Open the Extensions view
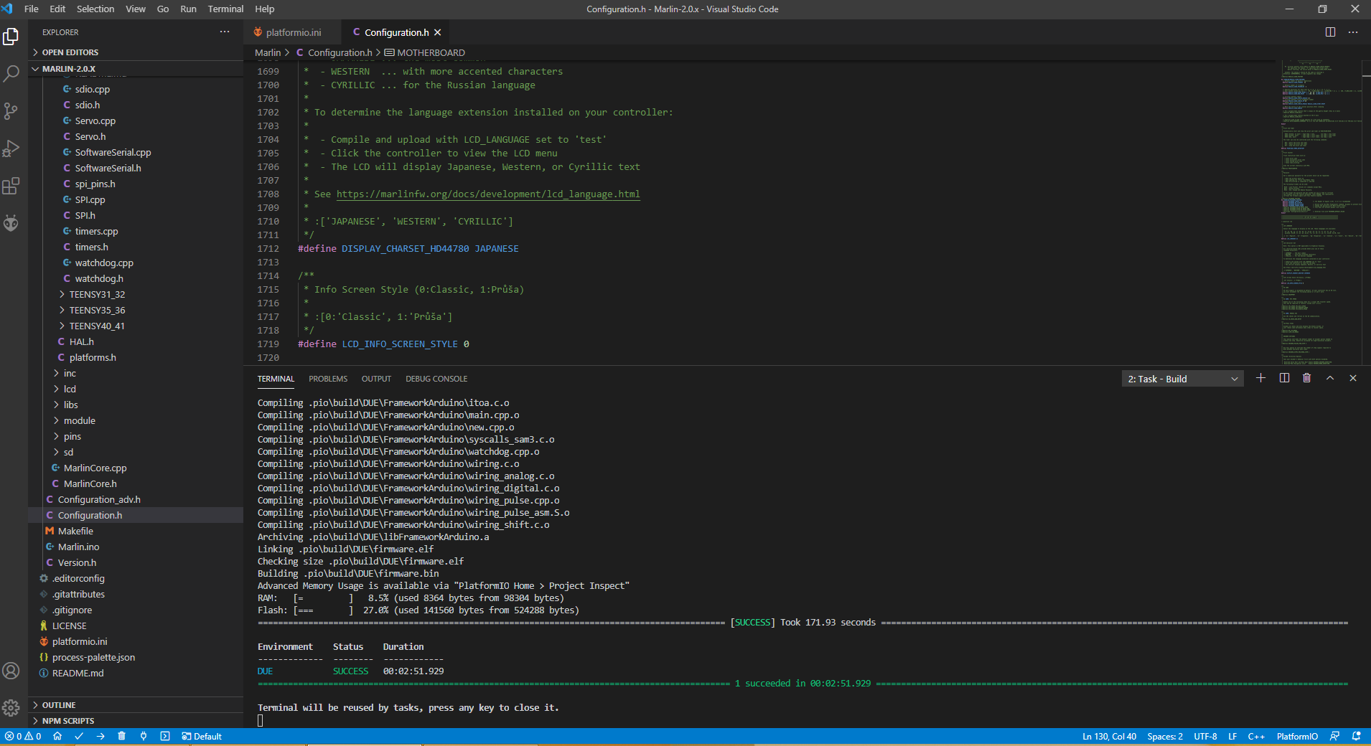The image size is (1371, 746). pyautogui.click(x=11, y=186)
